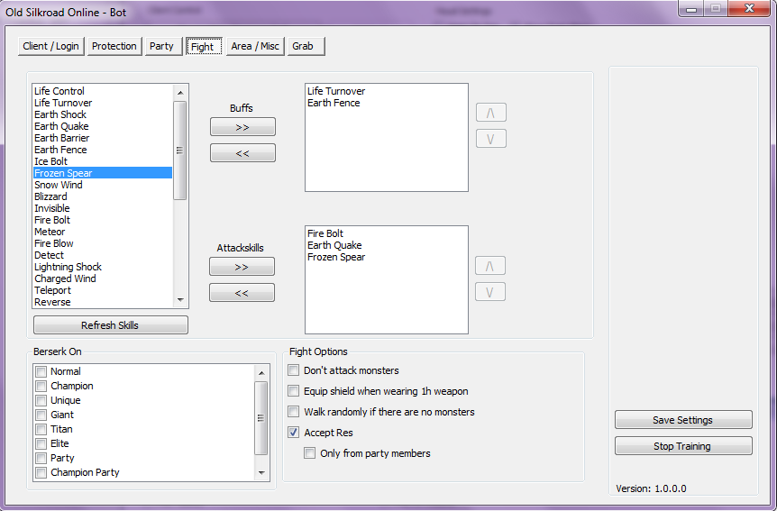777x511 pixels.
Task: Check Only from party members
Action: (x=310, y=453)
